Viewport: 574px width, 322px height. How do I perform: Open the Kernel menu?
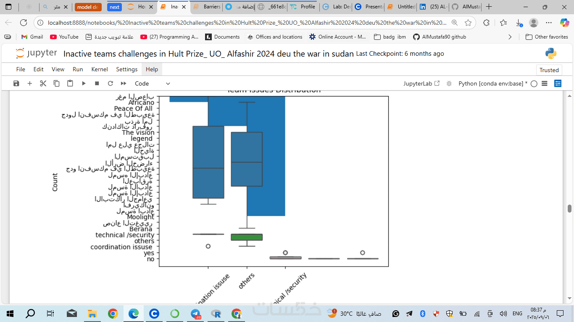tap(100, 69)
